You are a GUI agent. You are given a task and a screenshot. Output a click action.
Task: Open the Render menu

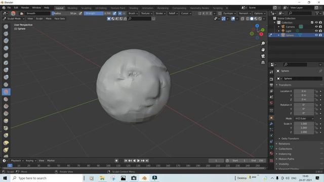[x=25, y=8]
